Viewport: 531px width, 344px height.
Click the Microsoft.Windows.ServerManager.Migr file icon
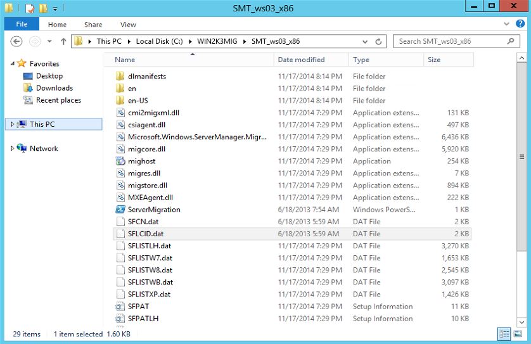[x=120, y=137]
